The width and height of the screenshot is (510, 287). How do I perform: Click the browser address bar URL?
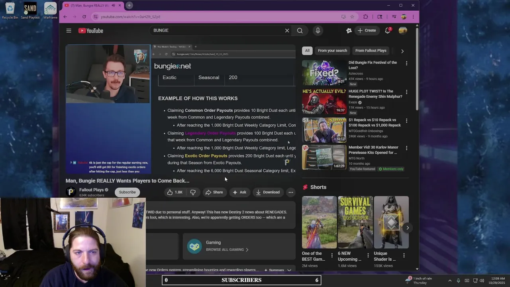130,17
